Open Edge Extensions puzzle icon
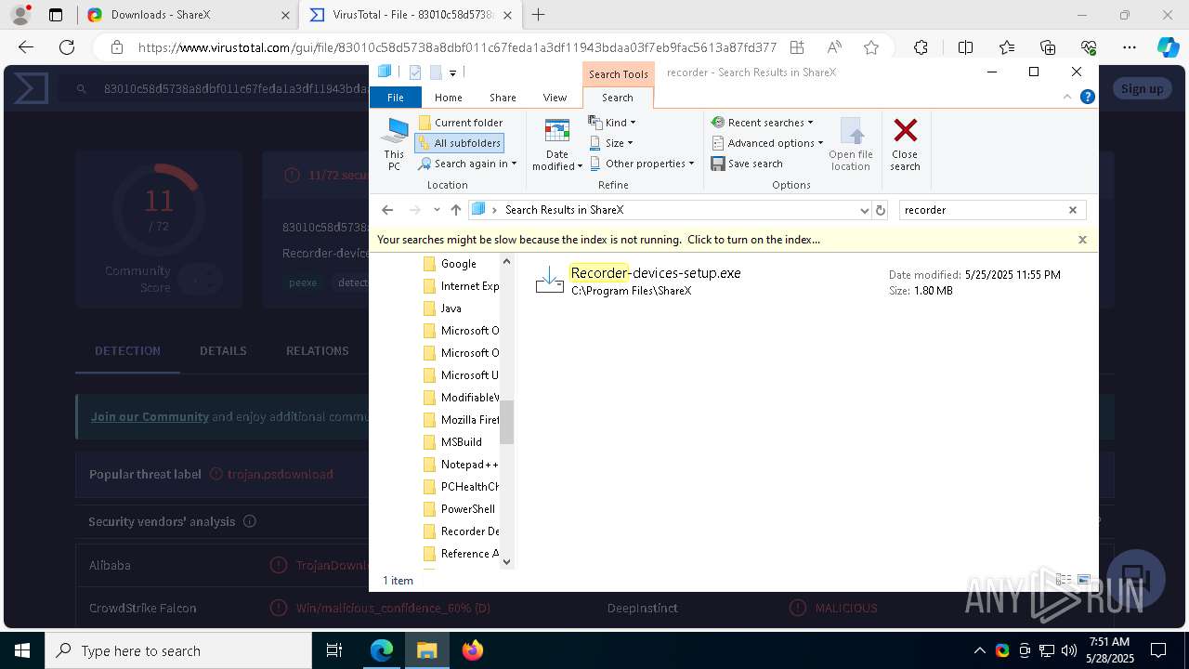The width and height of the screenshot is (1189, 669). 921,47
